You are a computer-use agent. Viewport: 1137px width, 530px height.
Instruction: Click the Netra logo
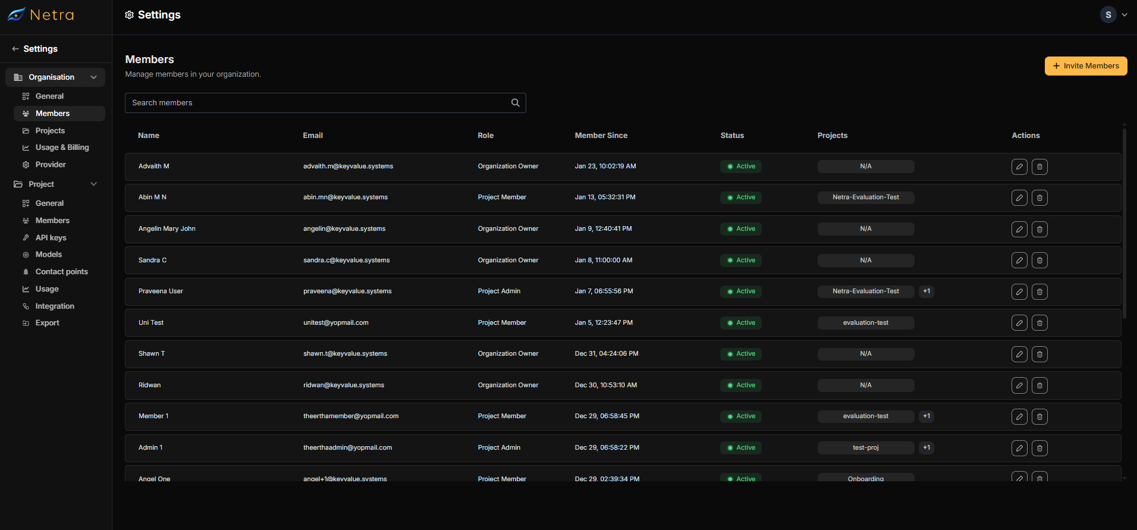point(40,15)
